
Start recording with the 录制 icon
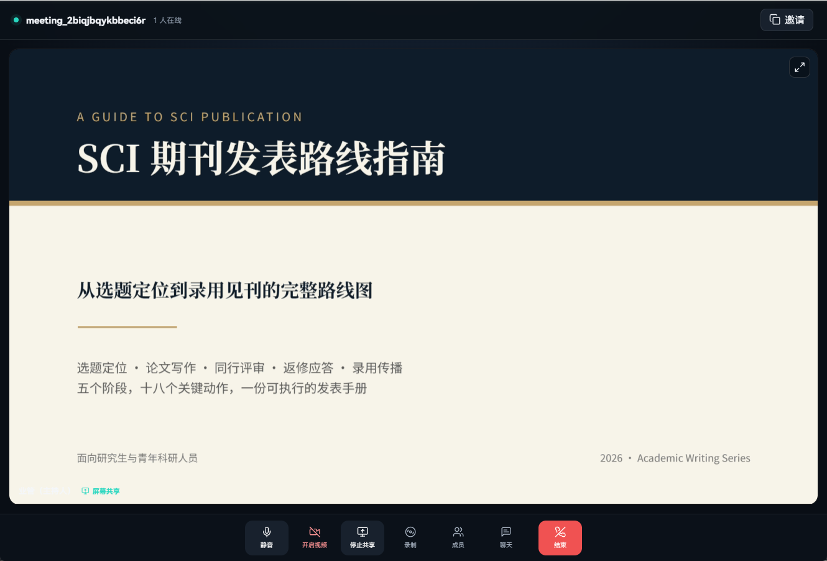[410, 538]
